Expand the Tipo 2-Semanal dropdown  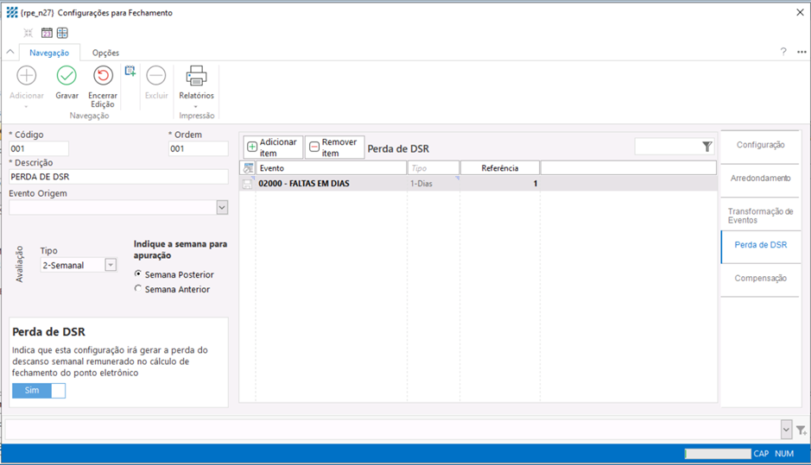tap(111, 266)
